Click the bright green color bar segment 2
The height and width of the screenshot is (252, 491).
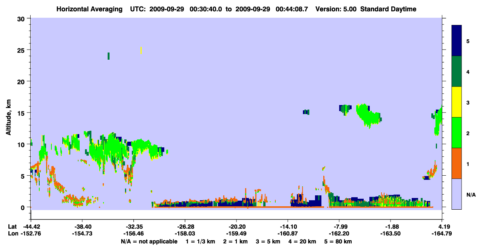click(x=457, y=133)
